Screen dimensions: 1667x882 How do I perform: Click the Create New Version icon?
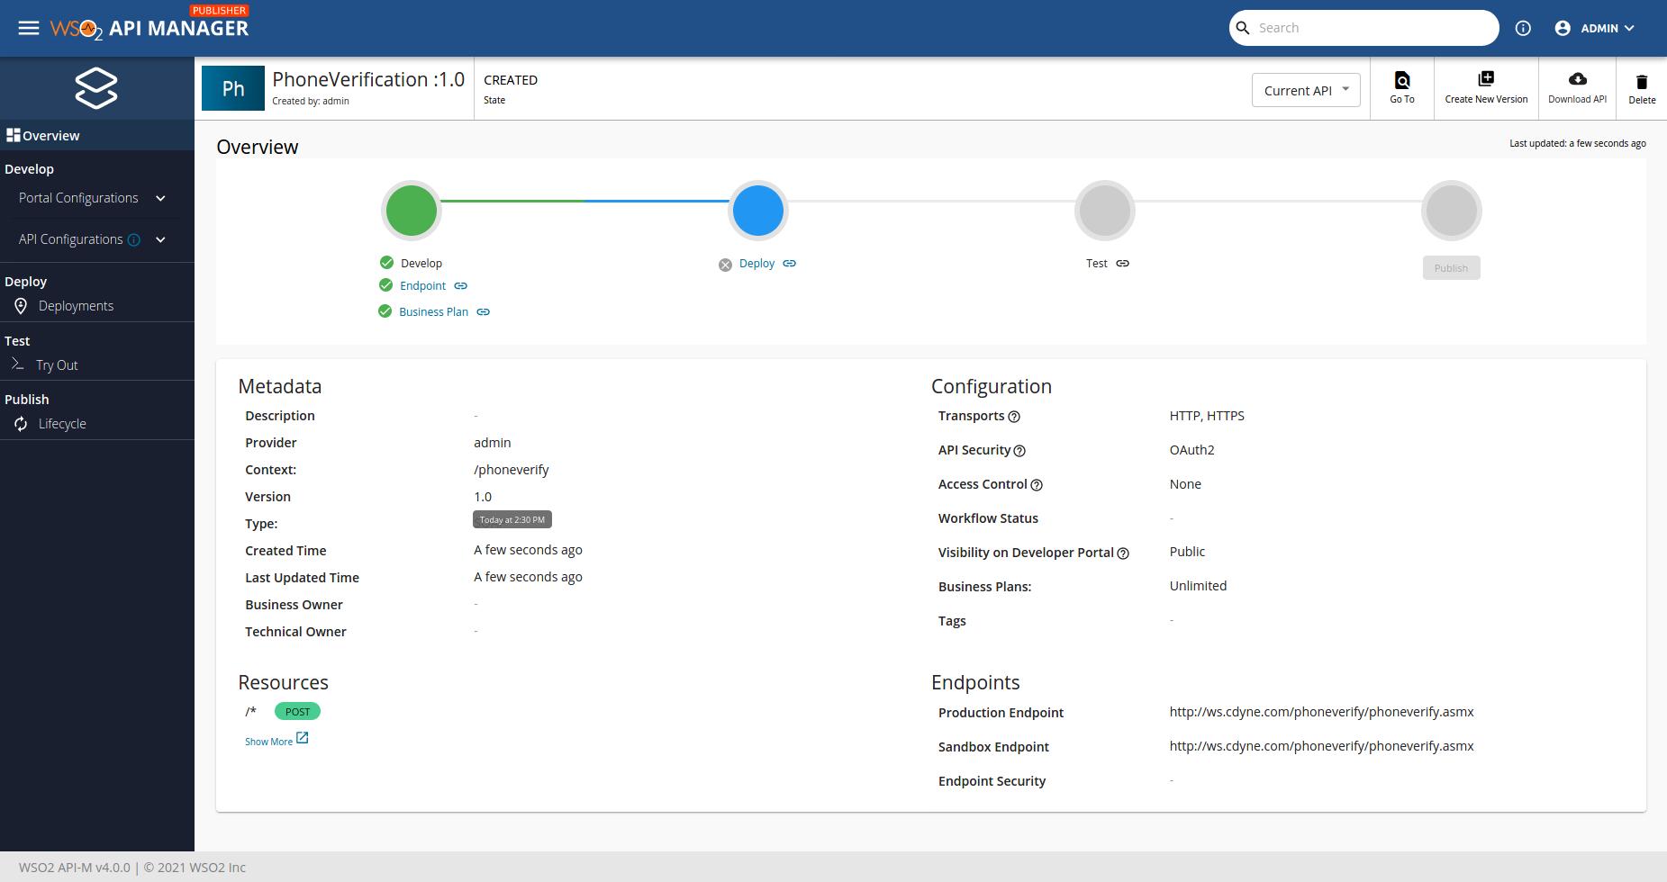click(1486, 87)
